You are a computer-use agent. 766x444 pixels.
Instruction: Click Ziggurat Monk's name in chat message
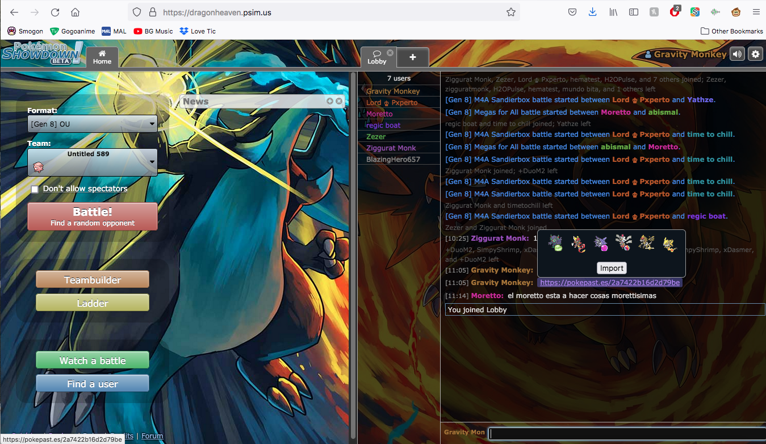500,238
